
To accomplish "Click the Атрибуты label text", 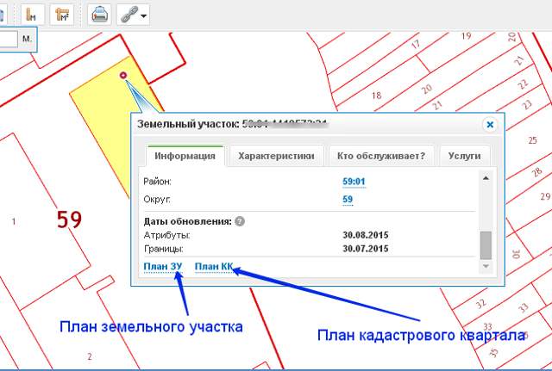I will click(x=166, y=235).
